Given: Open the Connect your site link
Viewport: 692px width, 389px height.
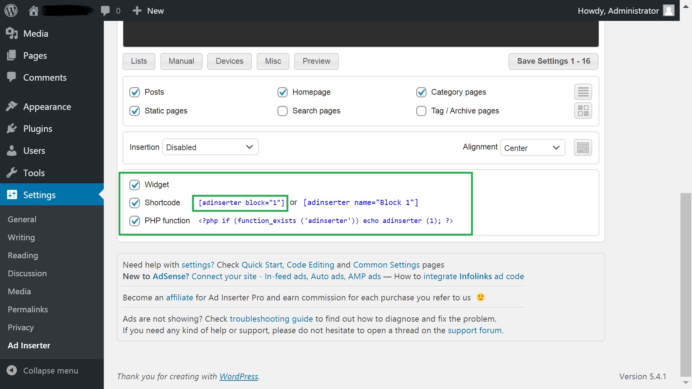Looking at the screenshot, I should [x=224, y=276].
